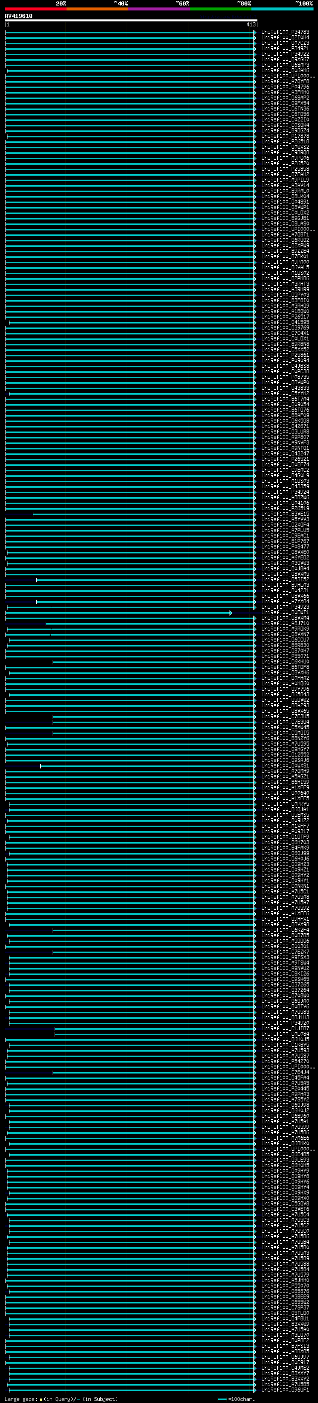
Task: Click the red 20% identity legend segment
Action: click(35, 9)
